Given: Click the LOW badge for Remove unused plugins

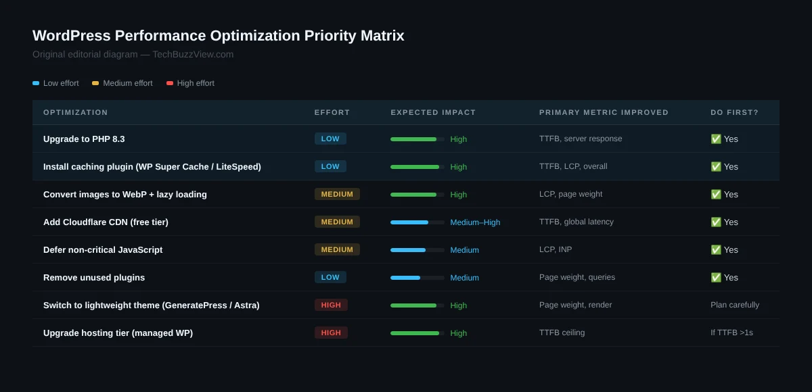Looking at the screenshot, I should coord(330,277).
